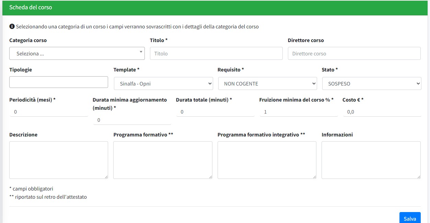Click inside the Descrizione text area
This screenshot has height=223, width=430.
59,160
